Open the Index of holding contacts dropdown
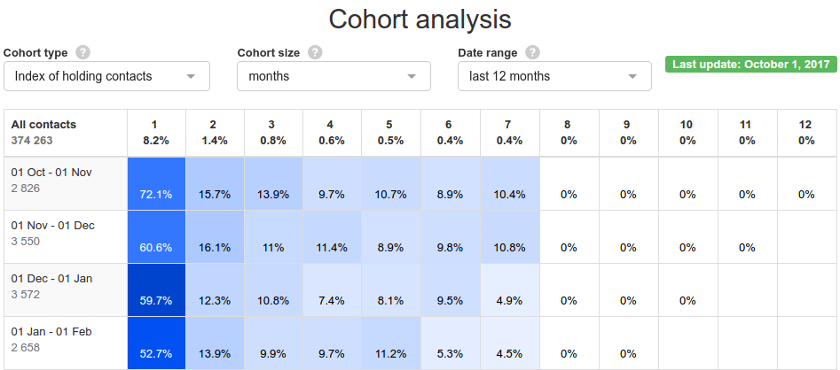This screenshot has width=840, height=370. [x=106, y=76]
